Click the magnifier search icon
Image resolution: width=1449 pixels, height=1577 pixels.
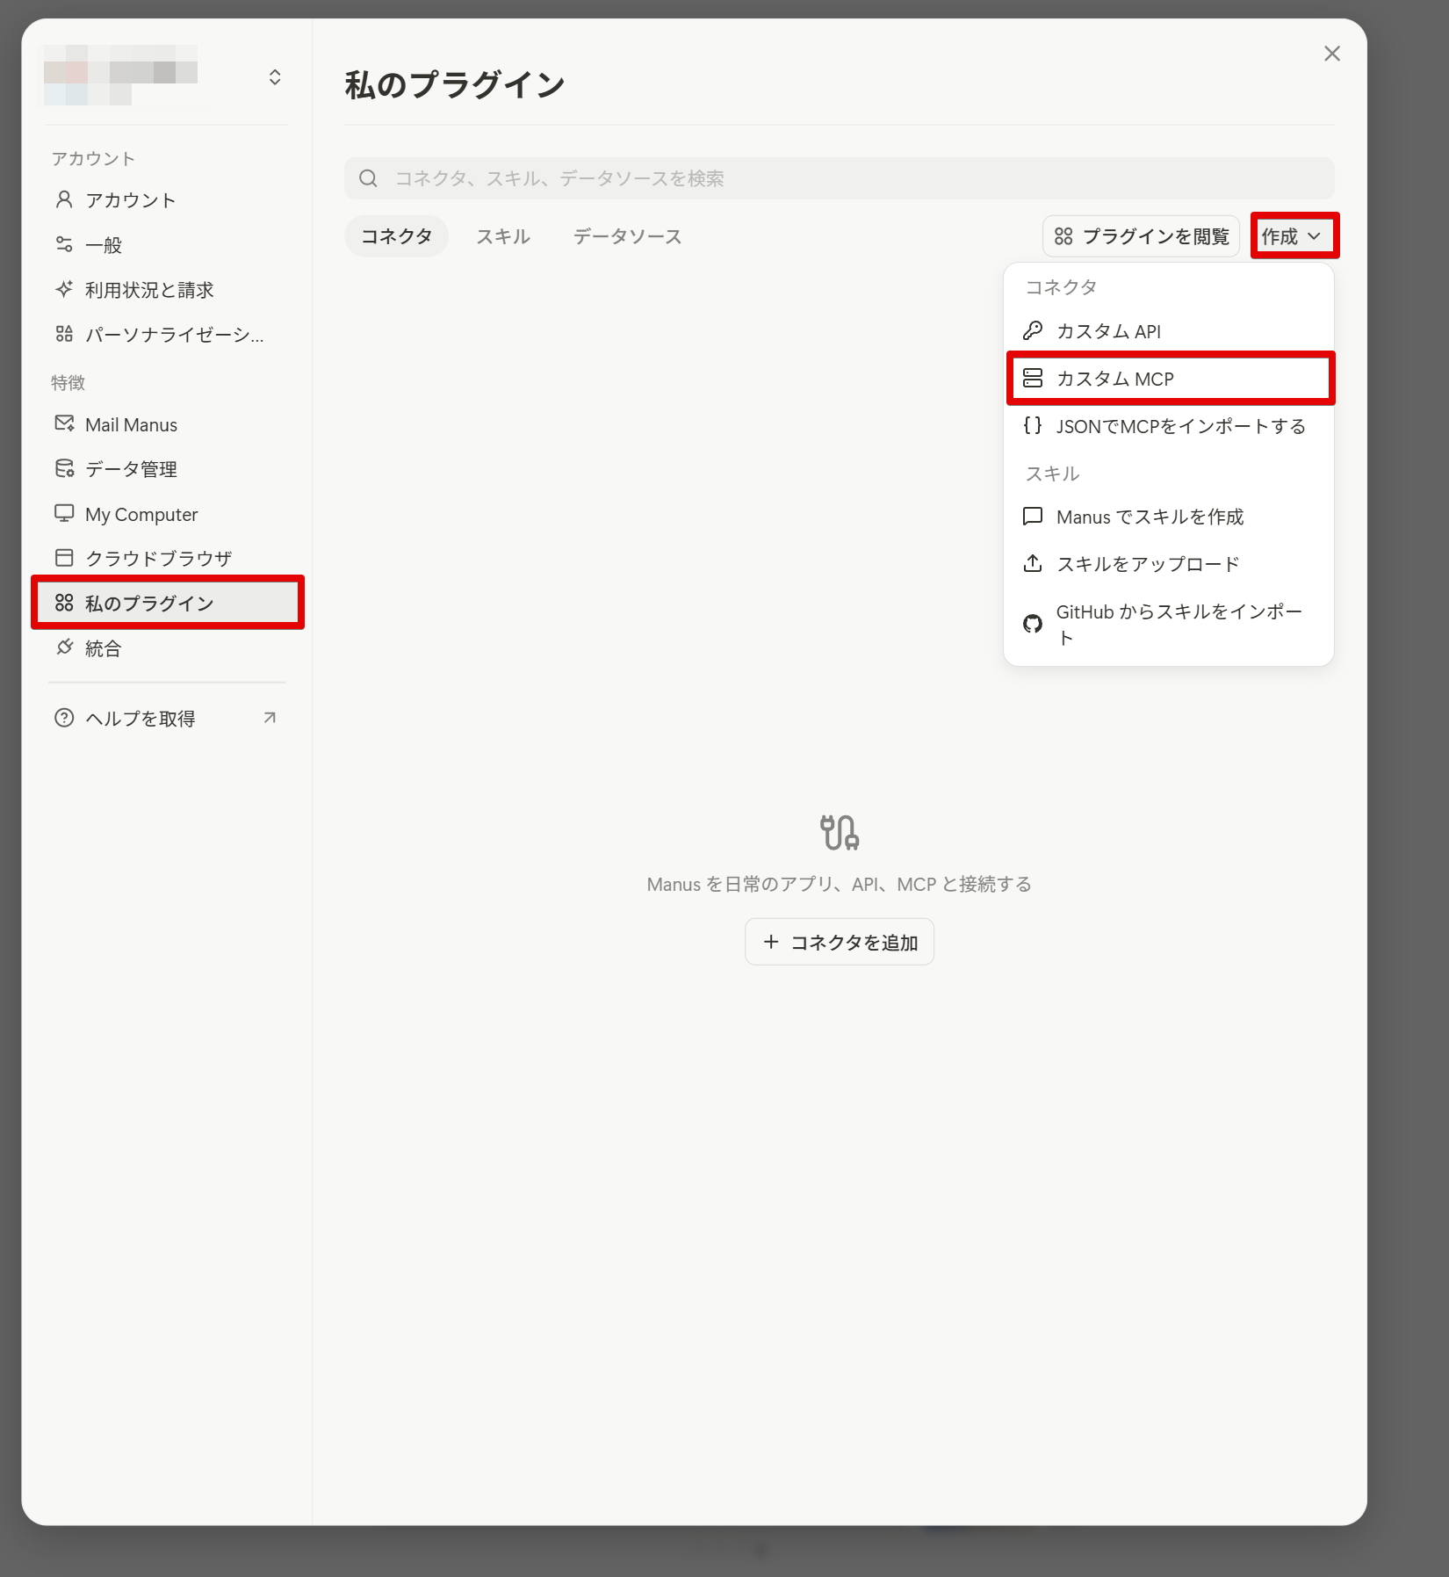pos(369,178)
